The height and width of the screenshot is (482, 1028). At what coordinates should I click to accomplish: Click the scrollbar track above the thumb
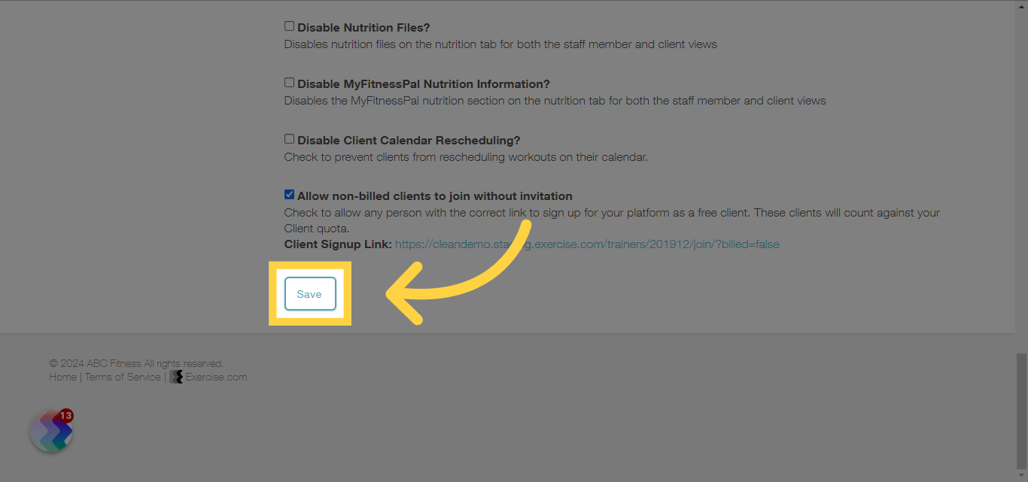click(1021, 177)
